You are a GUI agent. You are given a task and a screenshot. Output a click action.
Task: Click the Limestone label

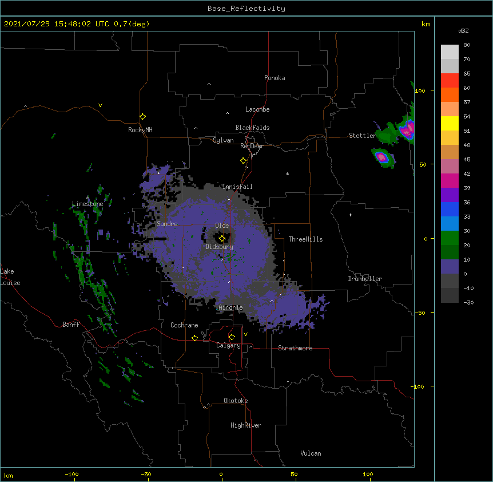click(88, 204)
